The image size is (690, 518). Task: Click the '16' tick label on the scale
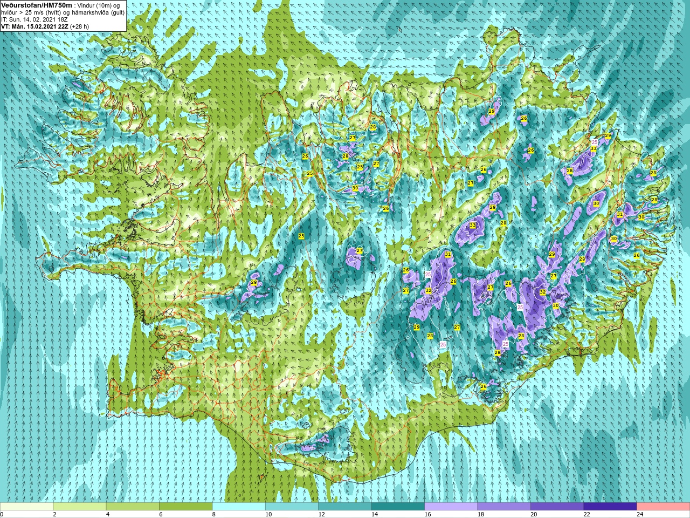(x=427, y=514)
